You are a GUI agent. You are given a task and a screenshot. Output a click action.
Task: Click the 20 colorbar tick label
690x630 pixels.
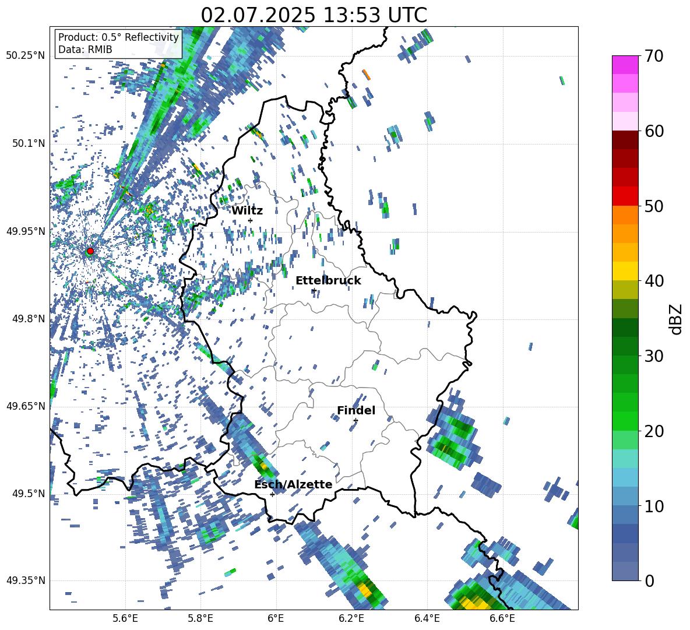pos(654,431)
